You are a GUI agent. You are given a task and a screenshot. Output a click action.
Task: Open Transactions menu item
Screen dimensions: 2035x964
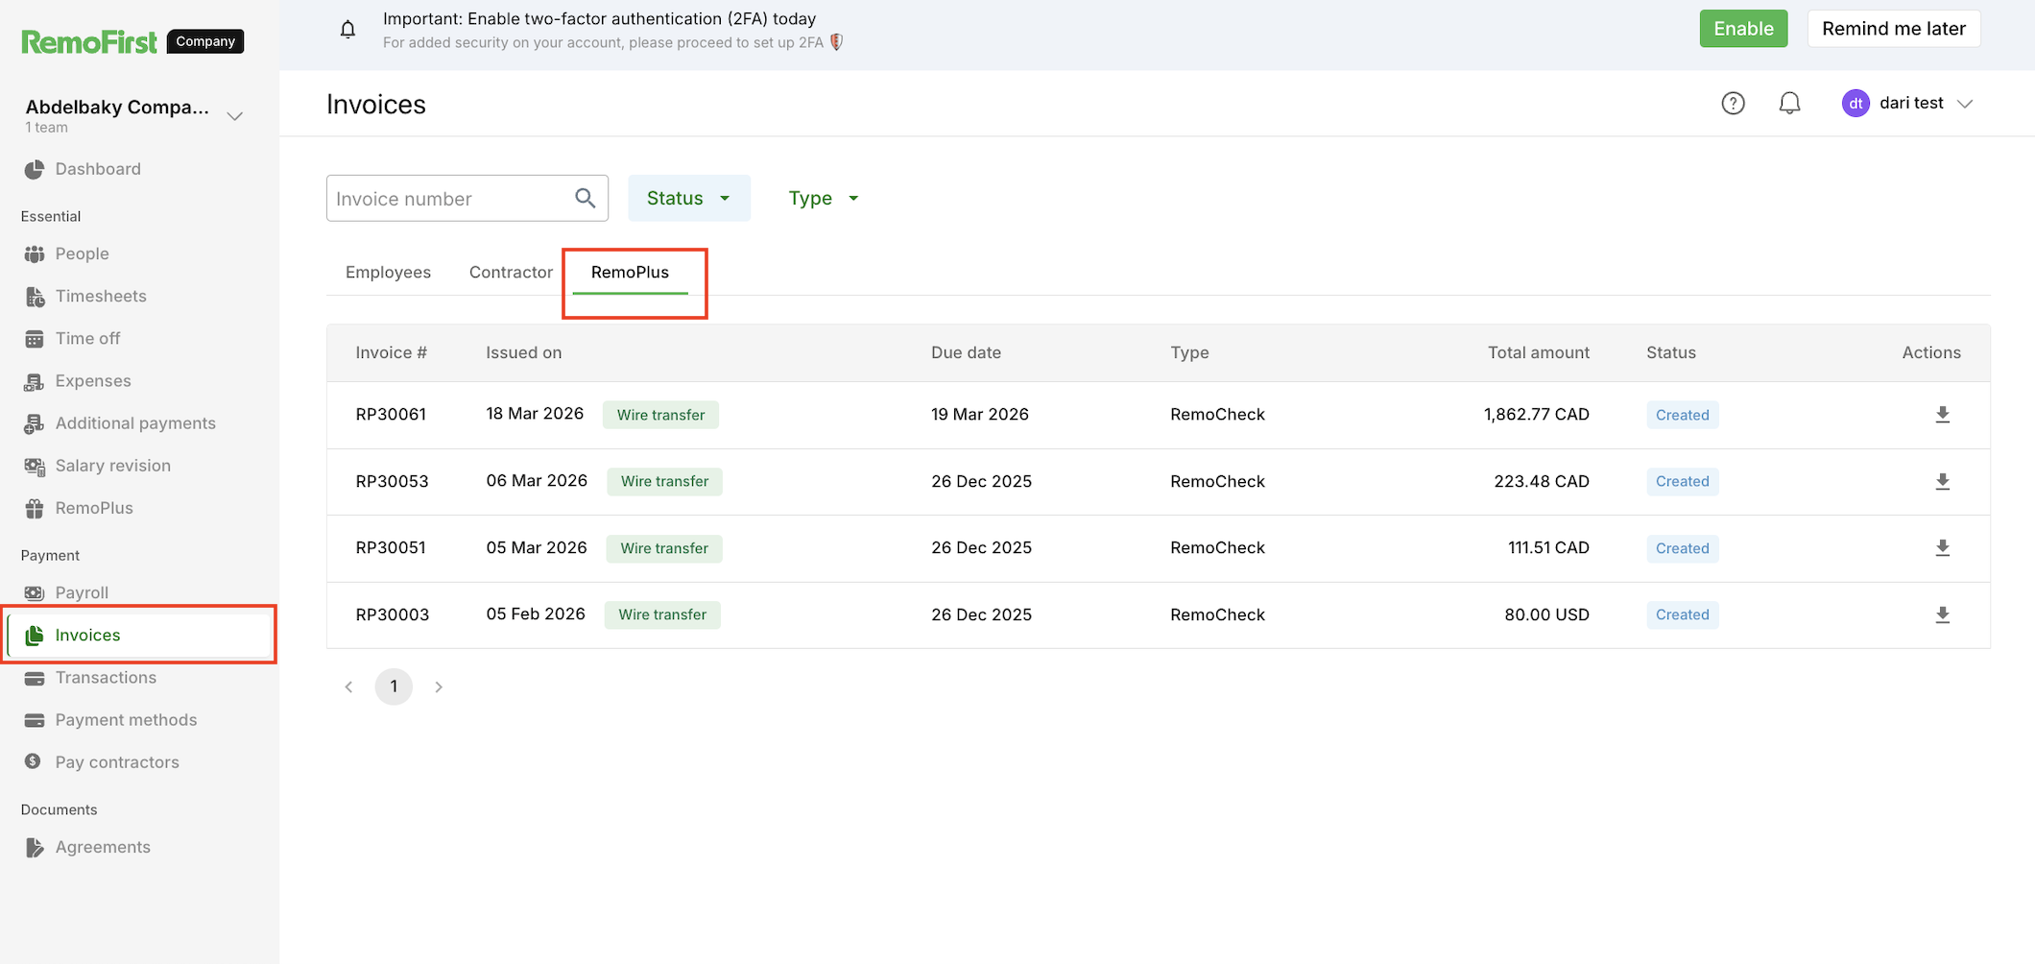click(x=106, y=677)
